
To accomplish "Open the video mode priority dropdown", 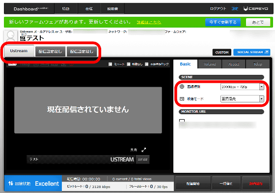I will click(x=242, y=99).
